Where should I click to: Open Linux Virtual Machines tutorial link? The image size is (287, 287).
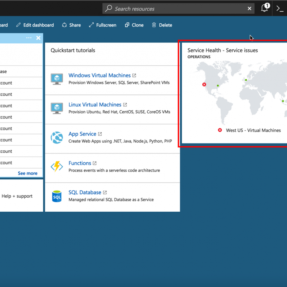(95, 105)
